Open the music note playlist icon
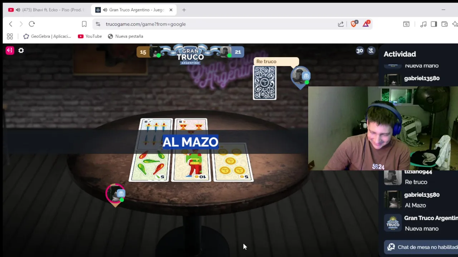This screenshot has height=257, width=458. click(x=423, y=24)
